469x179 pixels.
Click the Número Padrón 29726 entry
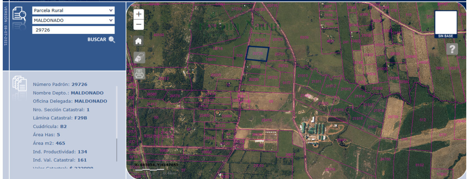pos(60,84)
